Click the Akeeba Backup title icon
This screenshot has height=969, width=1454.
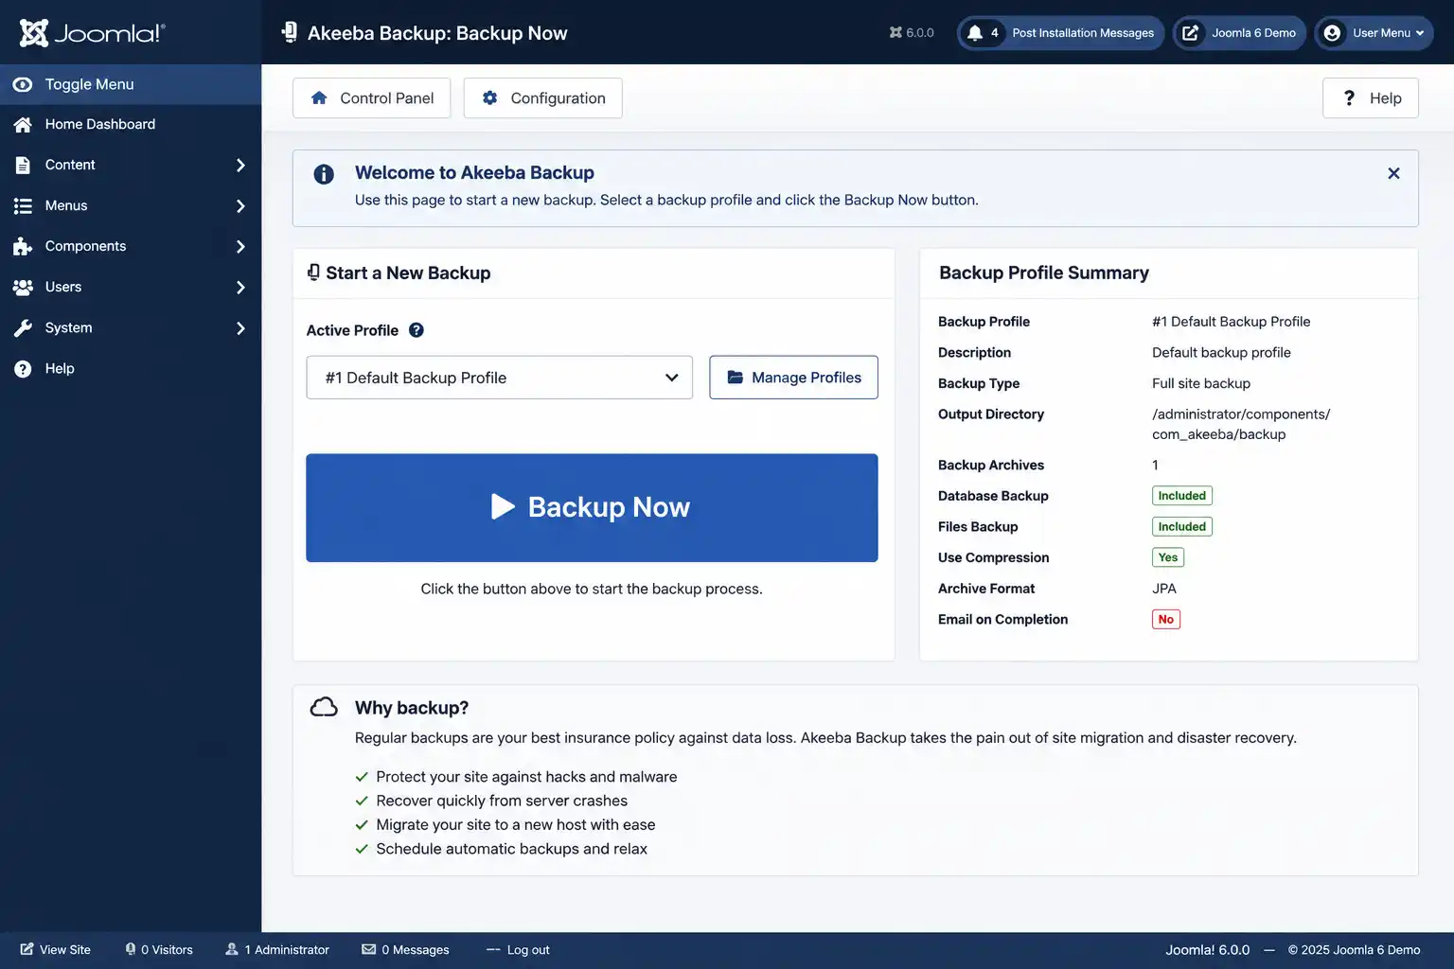point(290,33)
